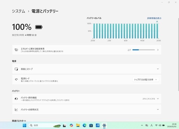The width and height of the screenshot is (179, 129).
Task: Open Microsoft Store from the taskbar
Action: (91, 126)
